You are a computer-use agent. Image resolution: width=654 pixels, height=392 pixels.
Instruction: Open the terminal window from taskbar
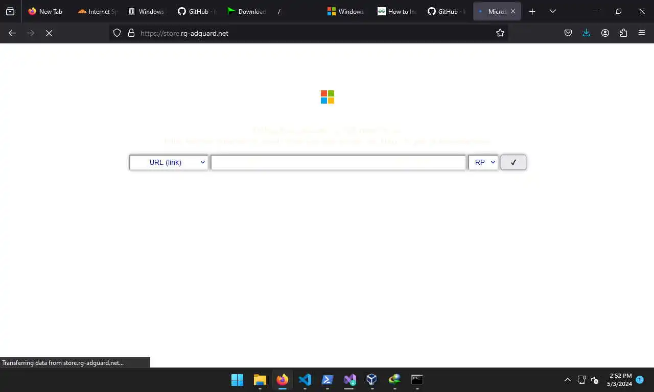417,380
